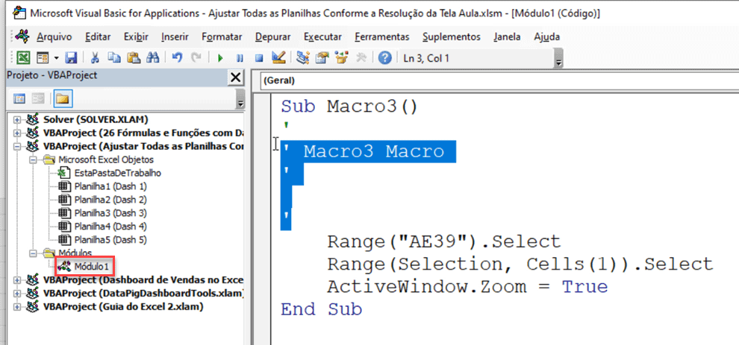Open the Depurar menu

click(272, 37)
